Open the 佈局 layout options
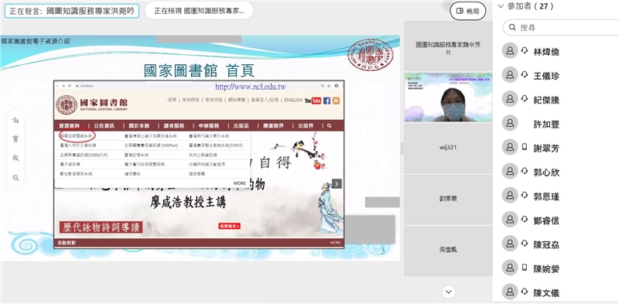 468,11
